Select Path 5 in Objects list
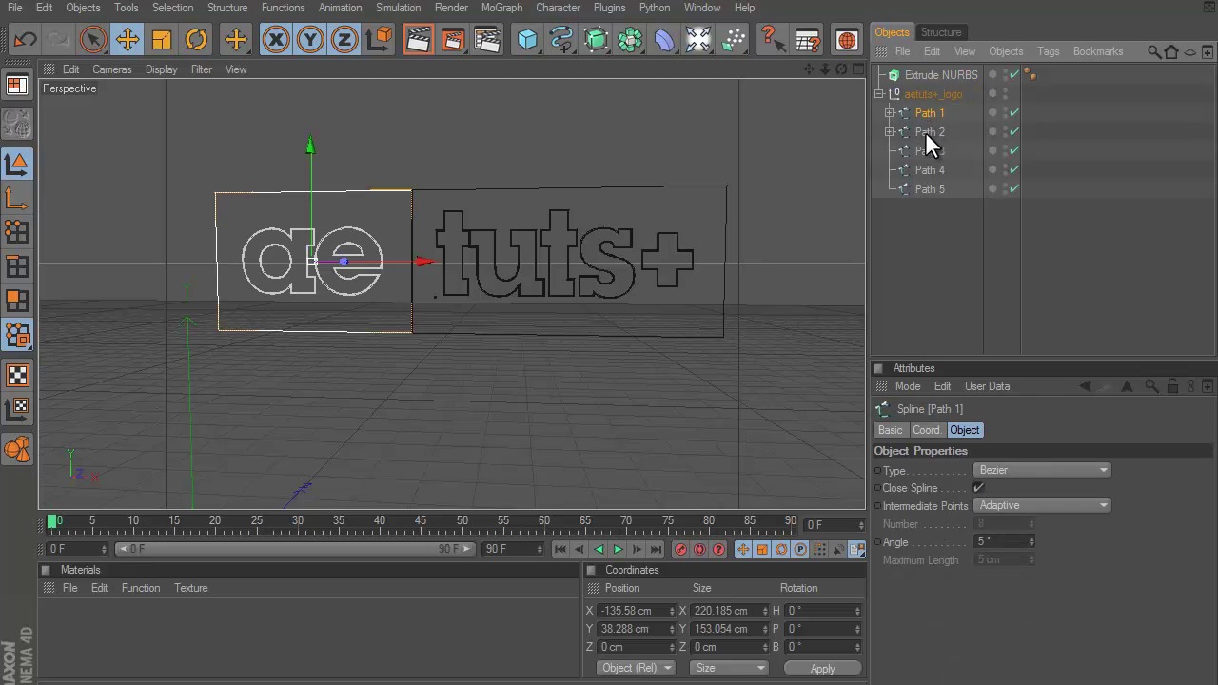 tap(930, 189)
